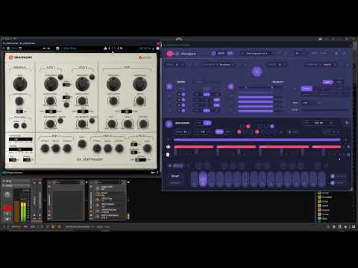Click the right large knob in VCF section
The width and height of the screenshot is (358, 268).
point(140,84)
